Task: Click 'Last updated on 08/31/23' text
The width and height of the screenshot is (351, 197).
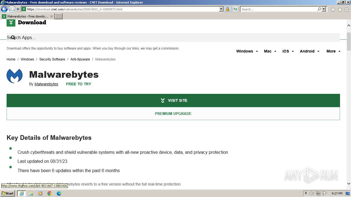Action: coord(43,161)
